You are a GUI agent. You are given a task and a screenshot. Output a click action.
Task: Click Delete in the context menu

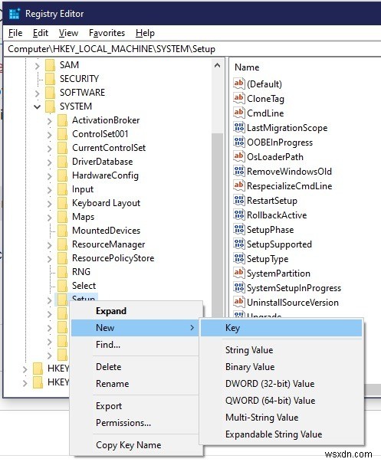tap(136, 367)
